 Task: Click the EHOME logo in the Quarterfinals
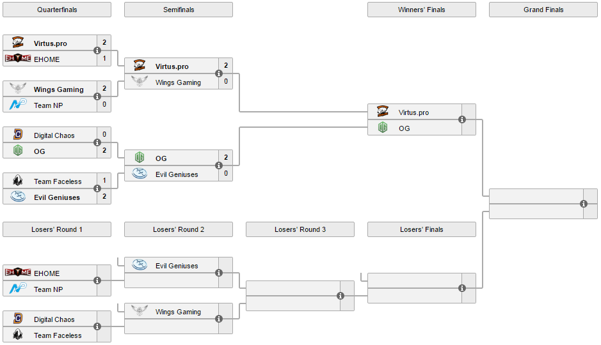pyautogui.click(x=18, y=59)
